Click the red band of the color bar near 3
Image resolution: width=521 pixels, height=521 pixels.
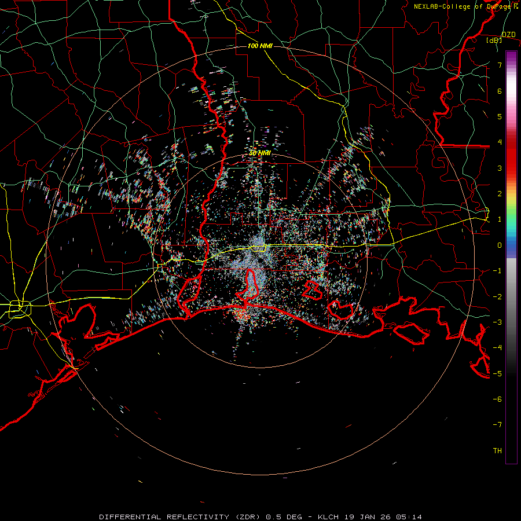511,166
